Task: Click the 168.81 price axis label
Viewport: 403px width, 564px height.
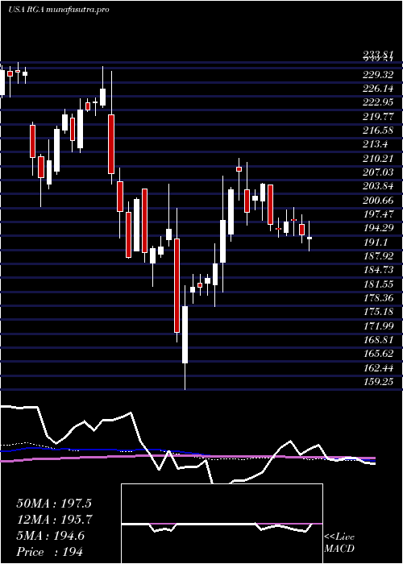Action: click(x=378, y=340)
